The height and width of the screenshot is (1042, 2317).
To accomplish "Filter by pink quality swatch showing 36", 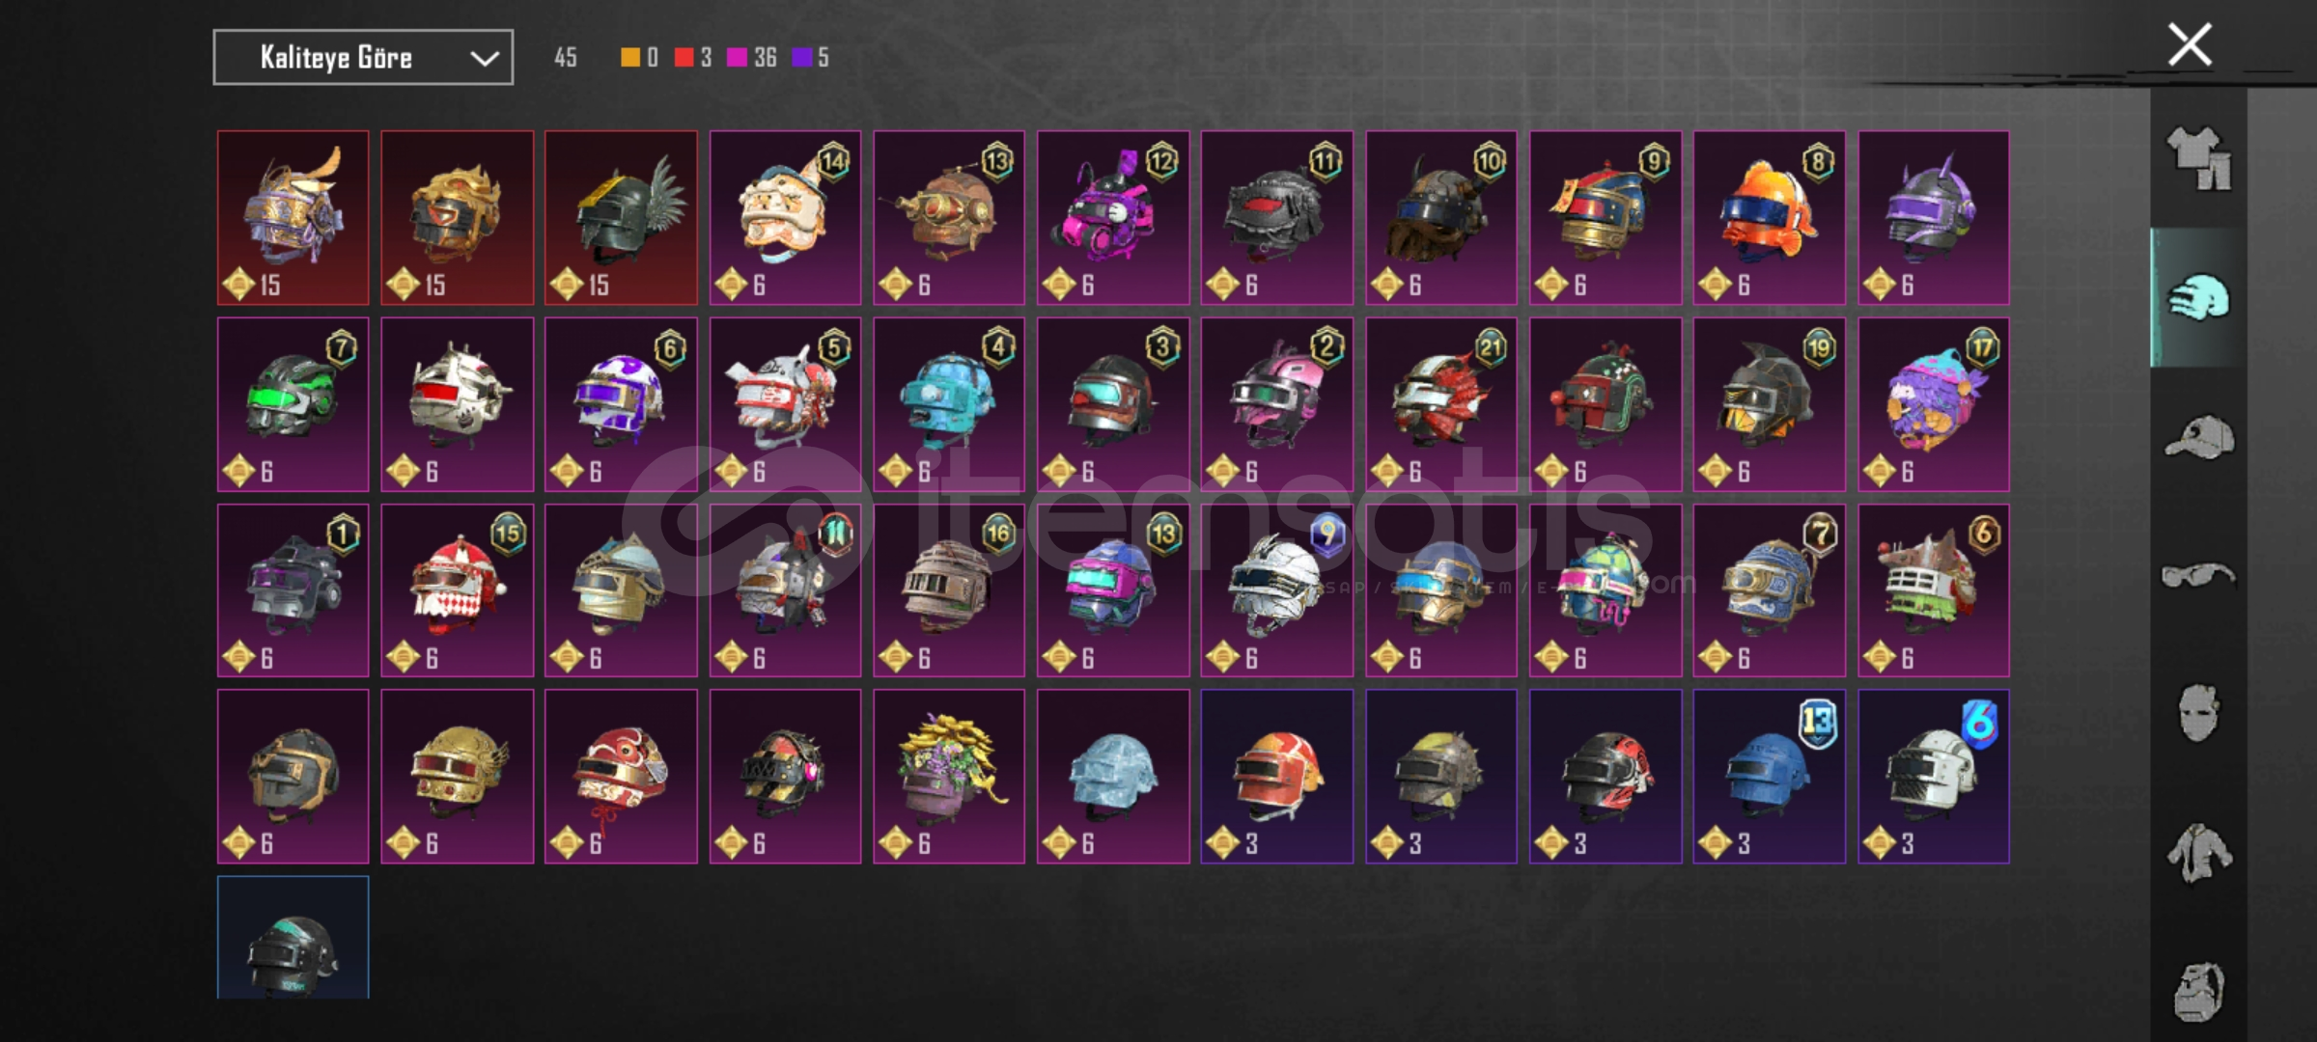I will pos(752,58).
